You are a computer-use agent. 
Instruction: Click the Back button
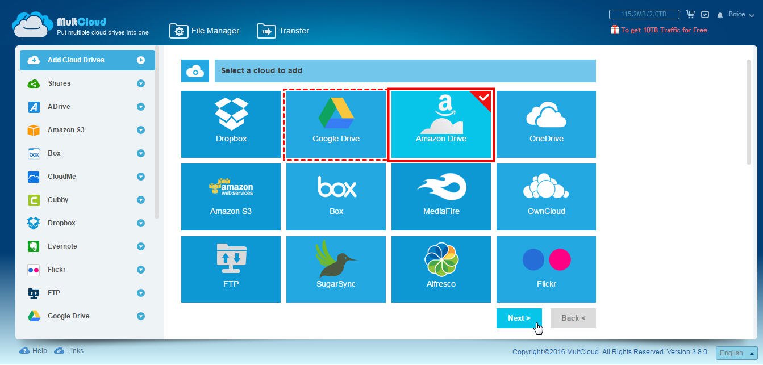[x=573, y=318]
